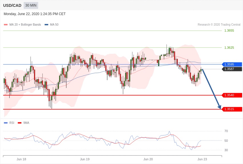Click the Jun 20 date axis label
Screen dimensions: 243x164
148,159
